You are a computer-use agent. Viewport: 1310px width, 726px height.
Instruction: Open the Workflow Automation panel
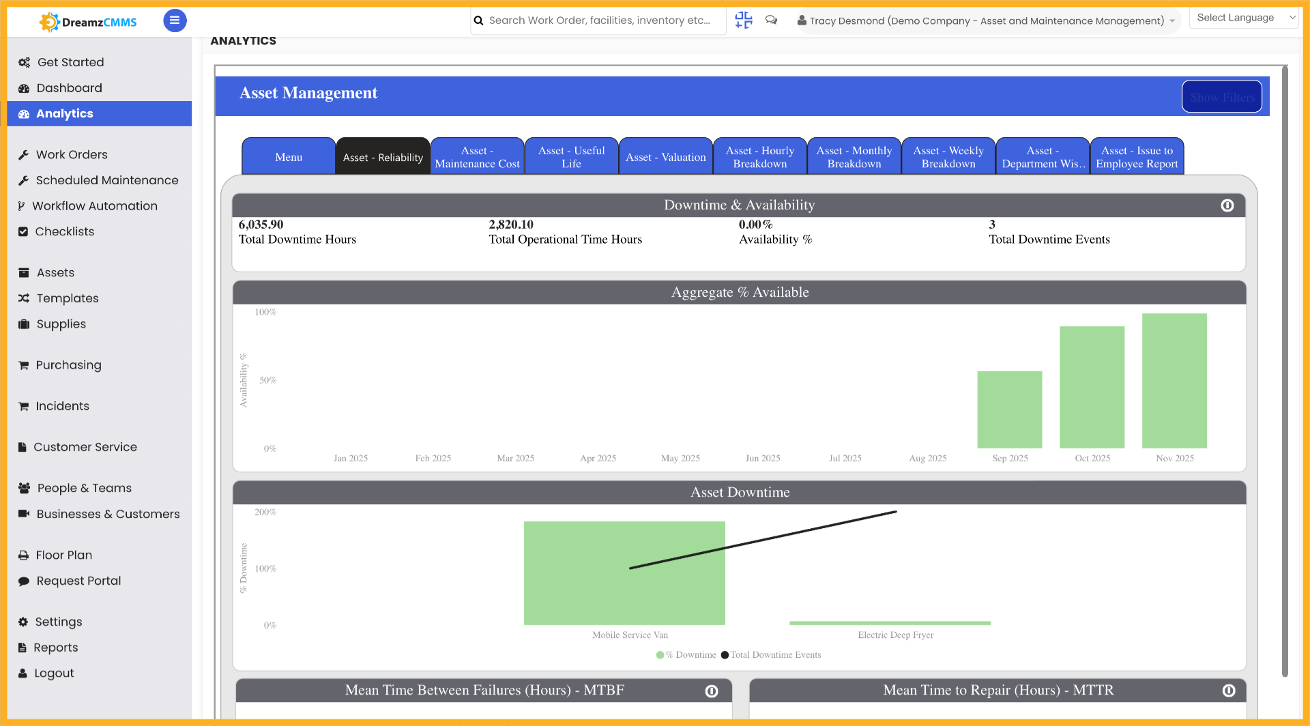96,205
